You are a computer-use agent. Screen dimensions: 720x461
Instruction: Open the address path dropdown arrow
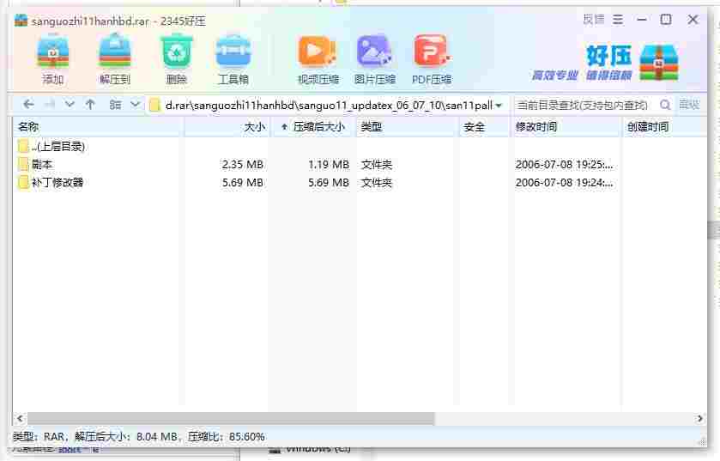[499, 106]
